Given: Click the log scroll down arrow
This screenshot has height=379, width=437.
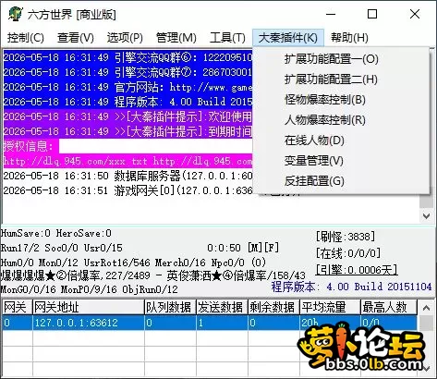Looking at the screenshot, I should pyautogui.click(x=427, y=216).
